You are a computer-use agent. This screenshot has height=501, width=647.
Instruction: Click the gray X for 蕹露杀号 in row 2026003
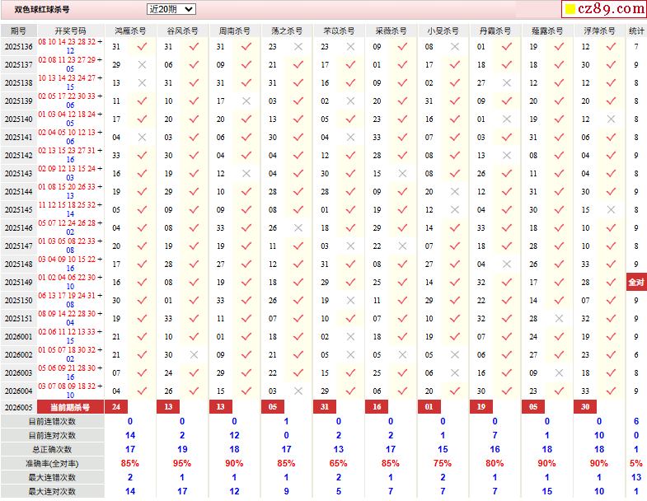coord(559,373)
